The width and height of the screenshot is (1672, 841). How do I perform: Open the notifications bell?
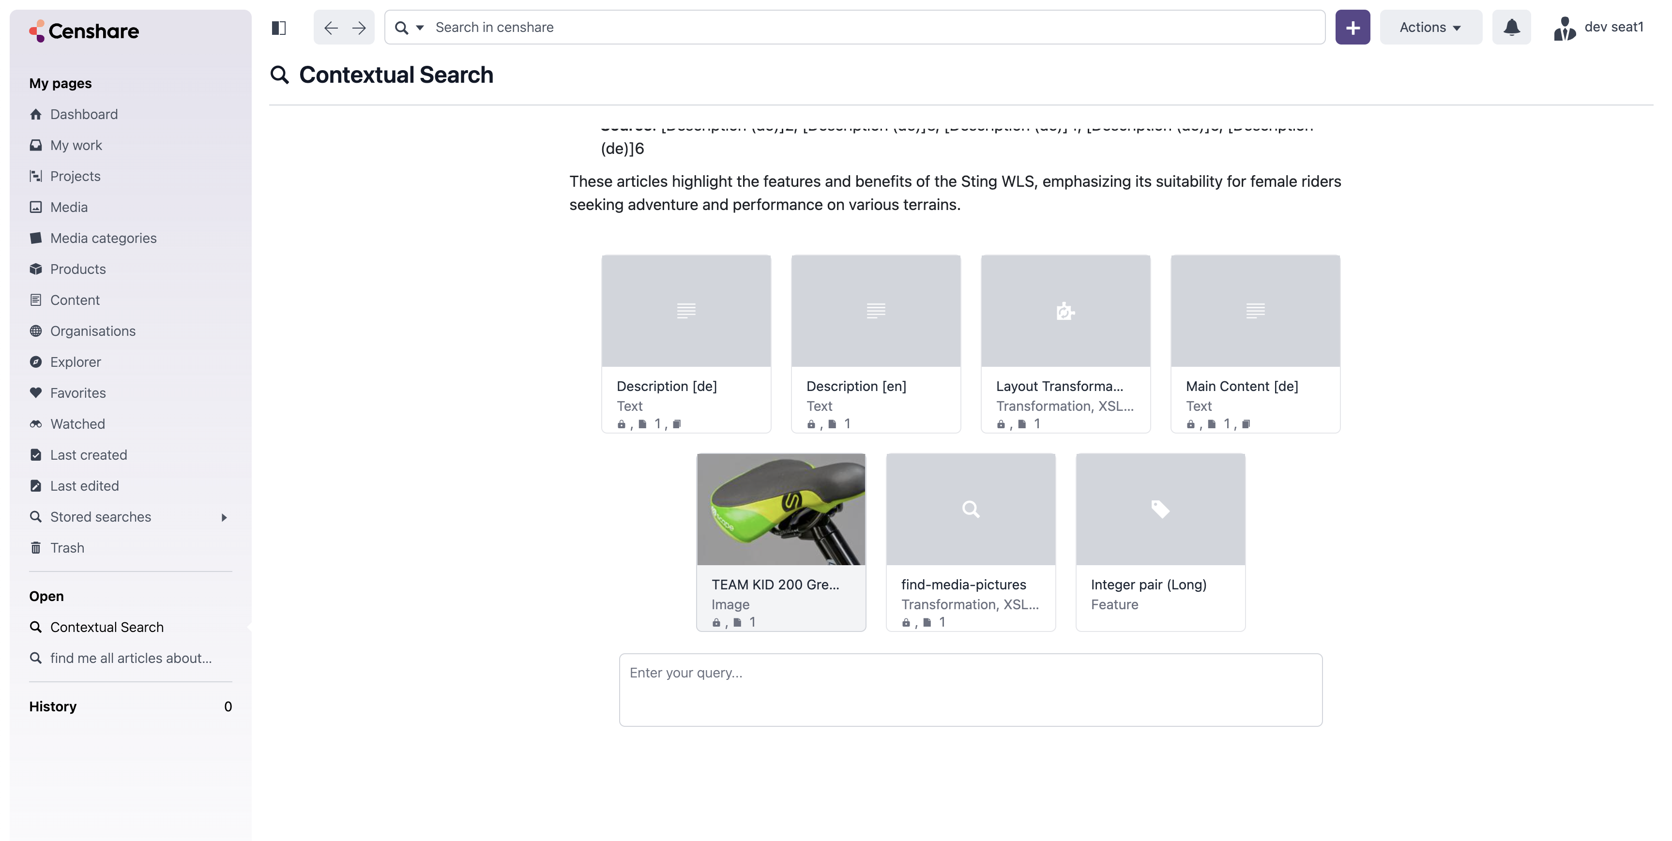[1511, 27]
